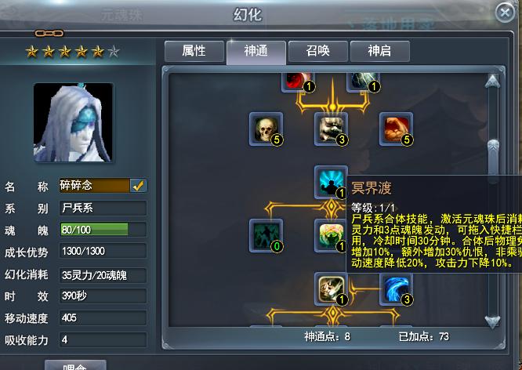The image size is (522, 370).
Task: Click the button below 吸收能力 row
Action: (75, 365)
